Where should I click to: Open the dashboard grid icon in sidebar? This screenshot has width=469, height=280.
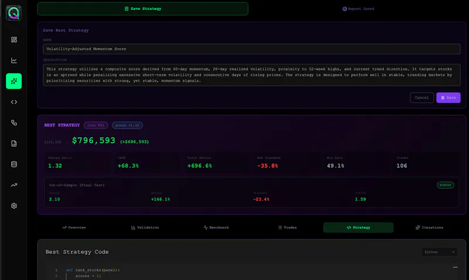(x=13, y=40)
